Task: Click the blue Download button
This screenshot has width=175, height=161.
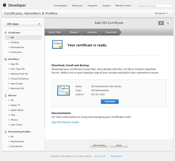Action: 110,101
